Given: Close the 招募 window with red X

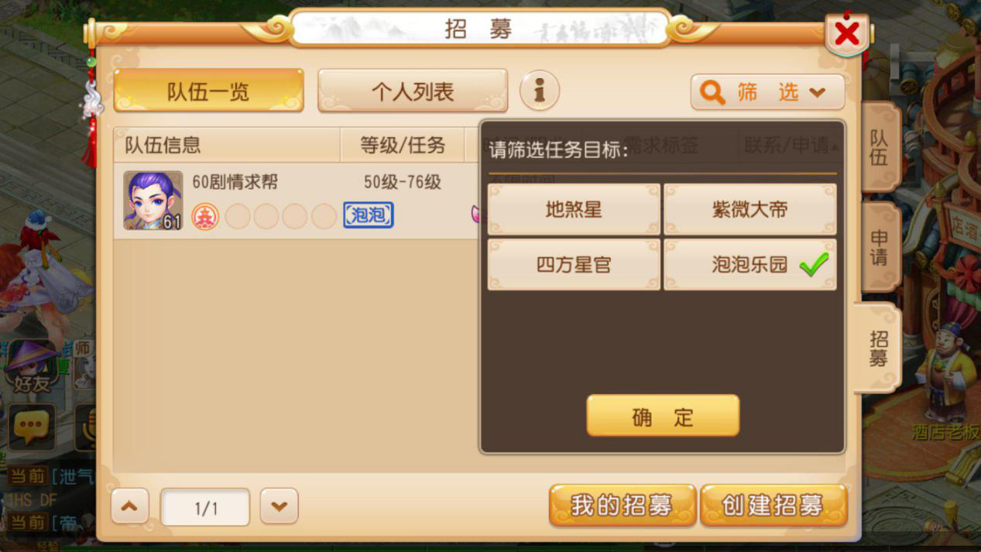Looking at the screenshot, I should tap(847, 34).
